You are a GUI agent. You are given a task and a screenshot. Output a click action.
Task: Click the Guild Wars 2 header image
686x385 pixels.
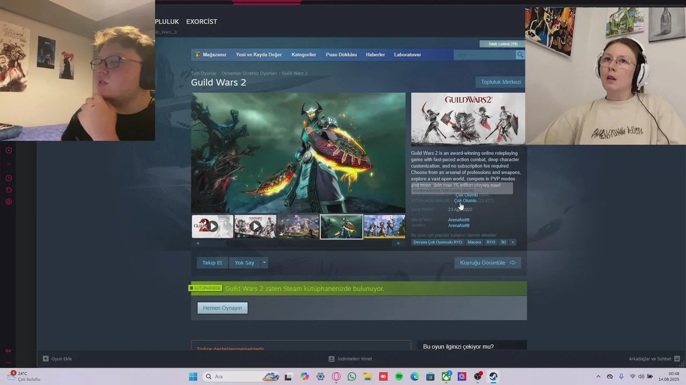468,119
